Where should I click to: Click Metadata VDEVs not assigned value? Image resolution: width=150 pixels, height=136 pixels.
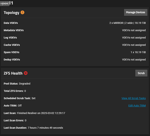tap(134, 30)
